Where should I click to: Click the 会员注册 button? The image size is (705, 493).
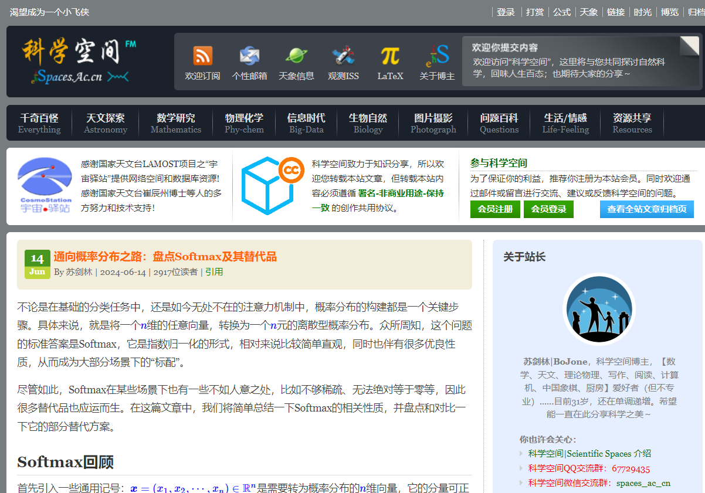pos(495,209)
